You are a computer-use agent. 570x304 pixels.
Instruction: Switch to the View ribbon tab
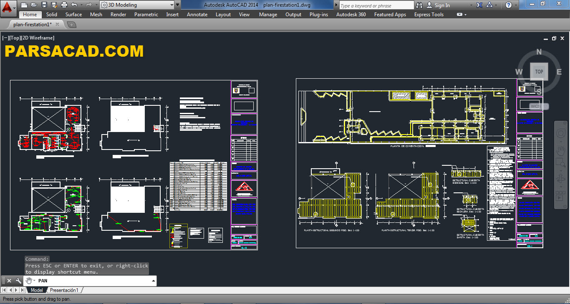click(245, 15)
